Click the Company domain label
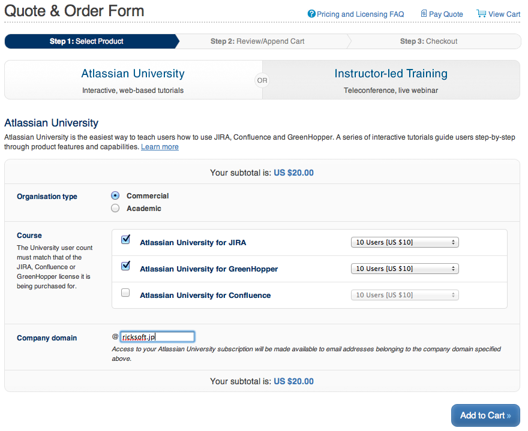The height and width of the screenshot is (431, 528). tap(47, 338)
